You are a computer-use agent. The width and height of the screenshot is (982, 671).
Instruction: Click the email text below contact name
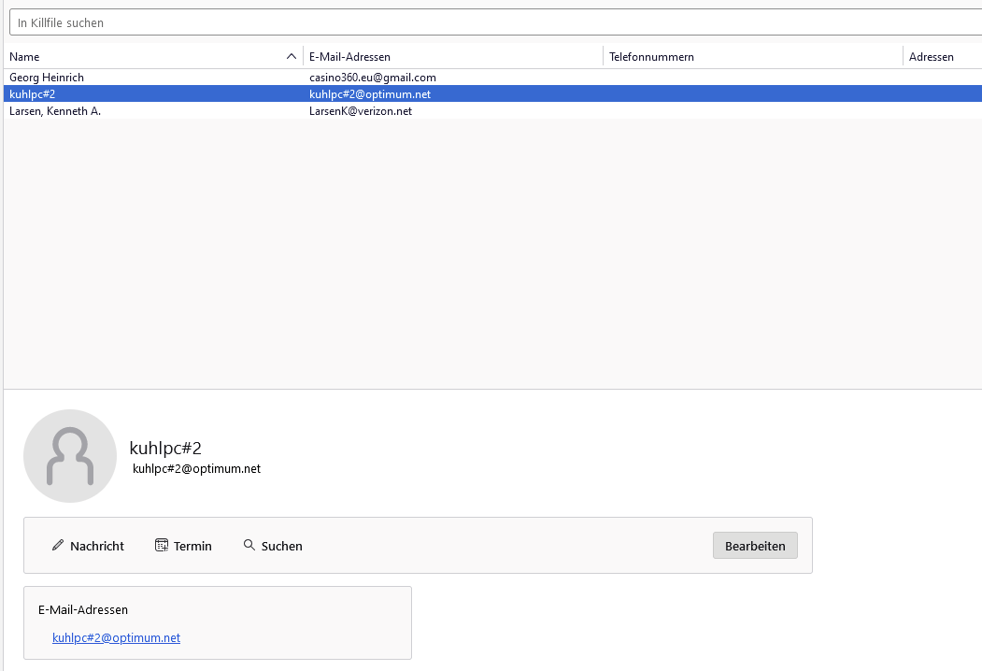pyautogui.click(x=196, y=468)
